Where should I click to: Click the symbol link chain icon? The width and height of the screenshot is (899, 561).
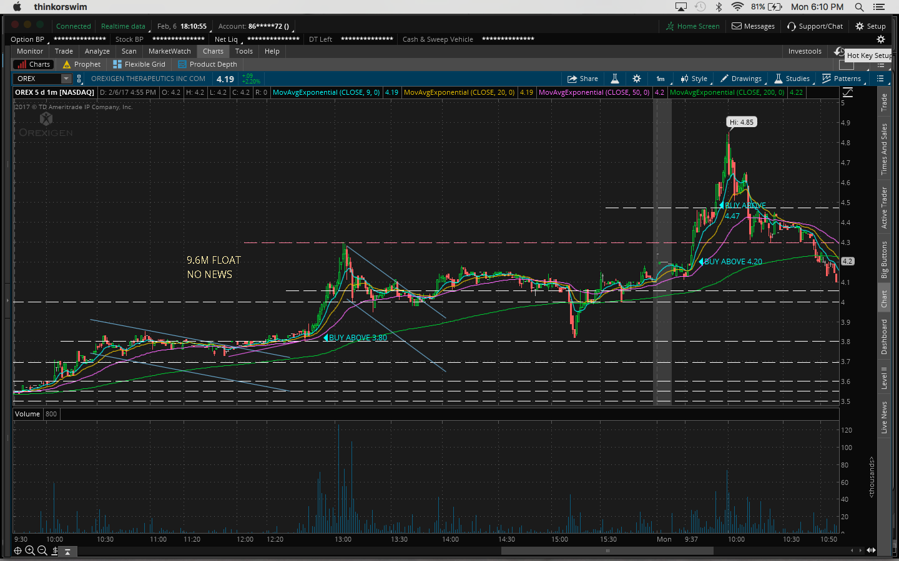point(79,79)
